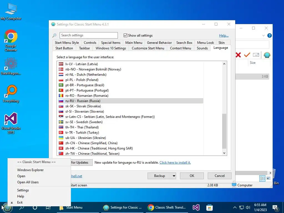Open DataWagon desktop shortcut
This screenshot has height=213, width=284.
(x=11, y=66)
